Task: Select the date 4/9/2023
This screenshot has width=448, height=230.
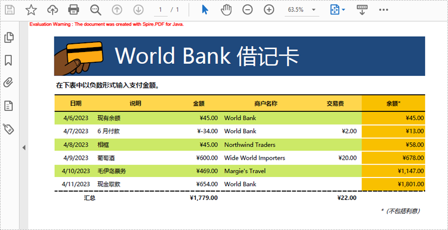Action: pos(75,157)
